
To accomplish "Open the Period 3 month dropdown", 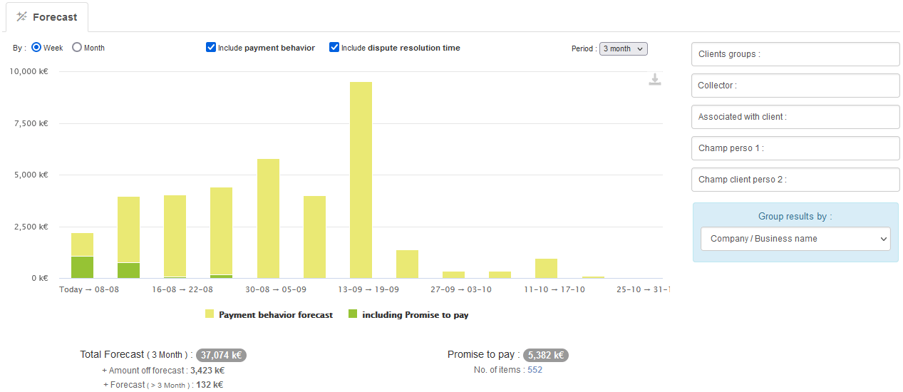I will pyautogui.click(x=623, y=48).
